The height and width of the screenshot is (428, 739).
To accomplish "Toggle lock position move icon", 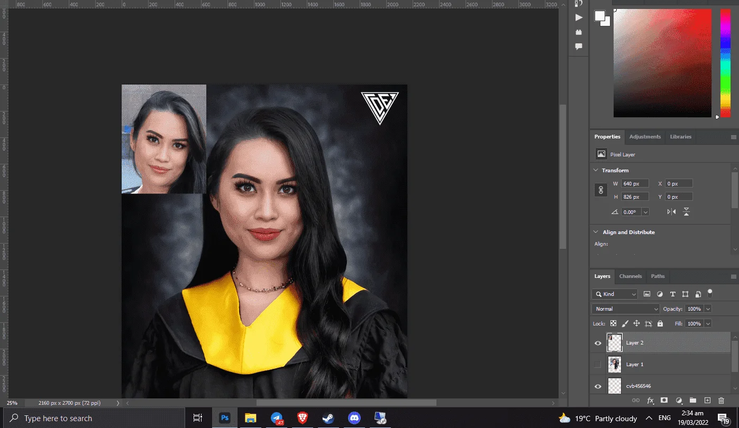I will (x=636, y=323).
